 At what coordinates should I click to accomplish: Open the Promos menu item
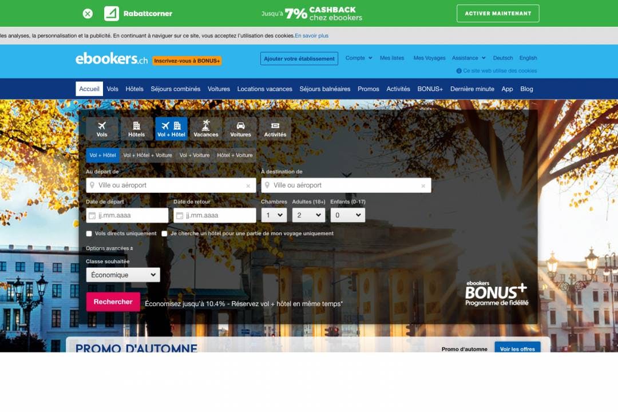[368, 89]
